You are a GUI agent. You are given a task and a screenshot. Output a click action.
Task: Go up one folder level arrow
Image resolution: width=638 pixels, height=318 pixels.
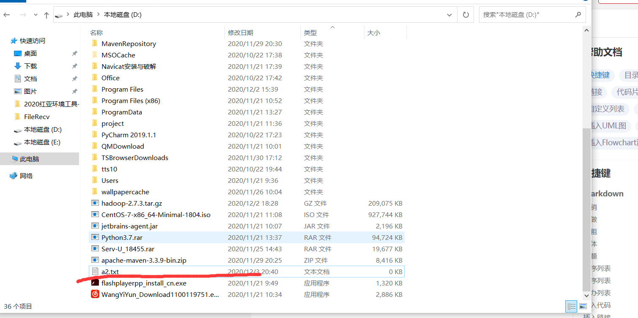47,15
